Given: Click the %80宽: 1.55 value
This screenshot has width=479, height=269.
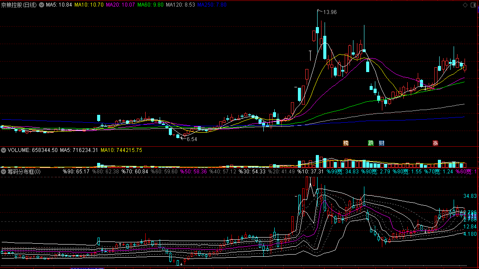Looking at the screenshot, I should pyautogui.click(x=407, y=172).
